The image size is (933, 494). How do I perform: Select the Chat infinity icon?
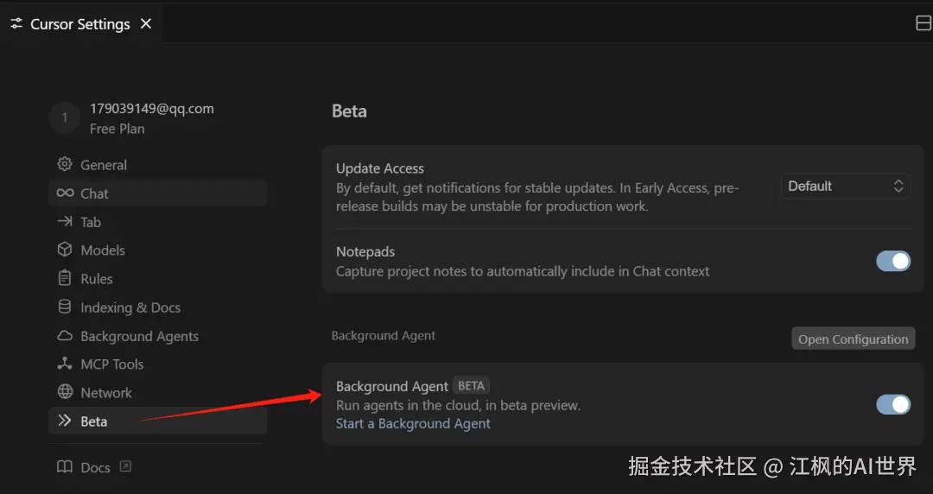click(65, 193)
